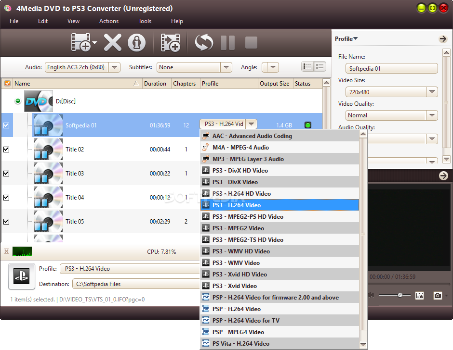Open the Audio track dropdown

click(114, 67)
